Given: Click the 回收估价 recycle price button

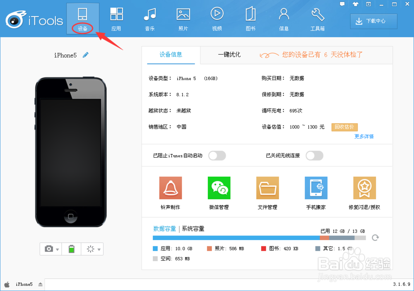Looking at the screenshot, I should pos(344,127).
